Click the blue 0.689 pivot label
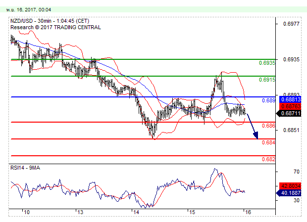Screen dimensions: 307x222 [268, 100]
